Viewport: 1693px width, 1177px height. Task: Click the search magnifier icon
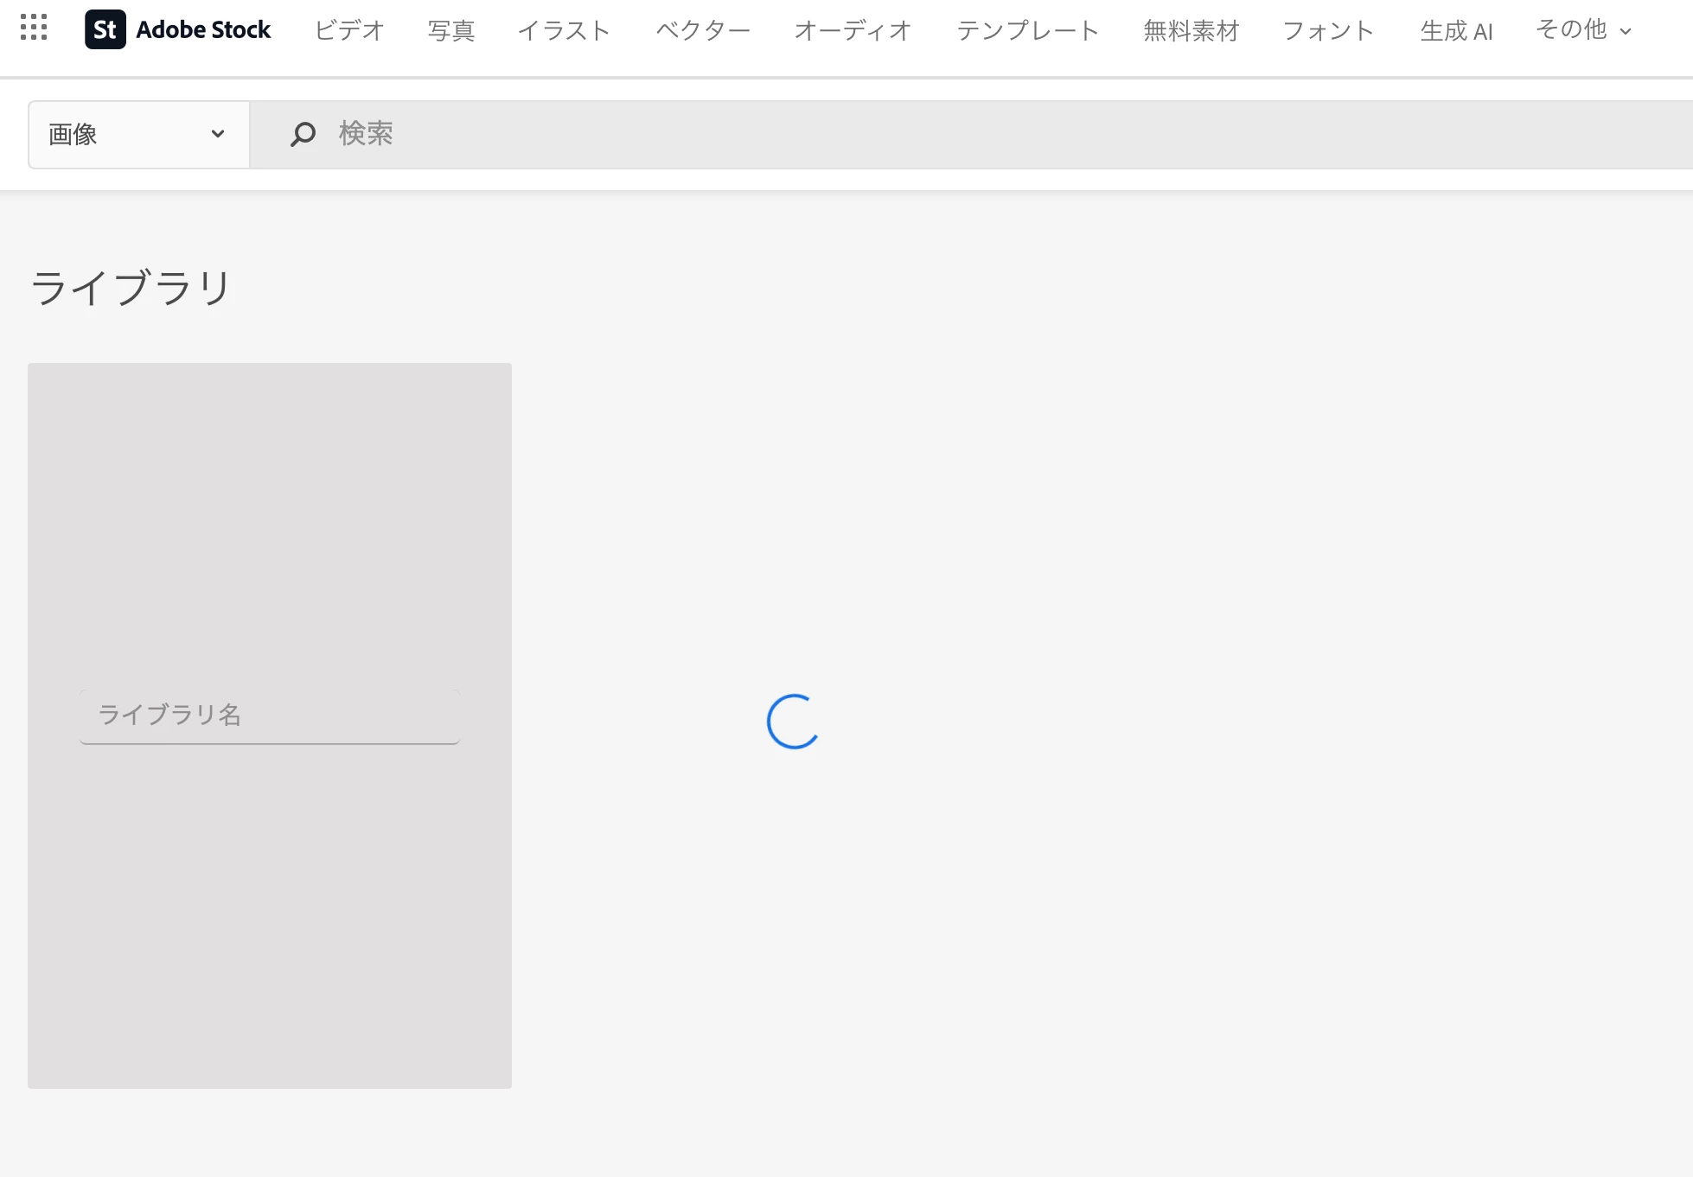(x=303, y=134)
